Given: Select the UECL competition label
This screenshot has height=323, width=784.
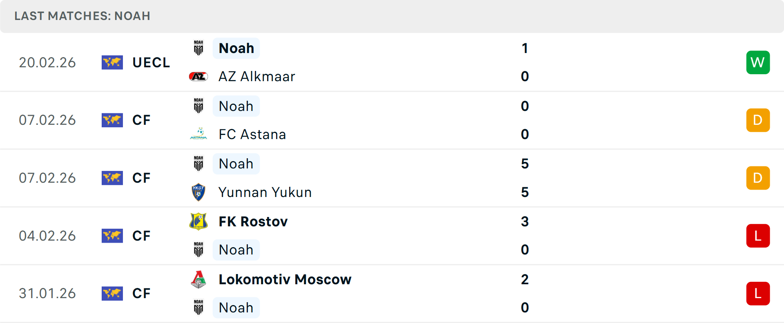Looking at the screenshot, I should pyautogui.click(x=151, y=62).
